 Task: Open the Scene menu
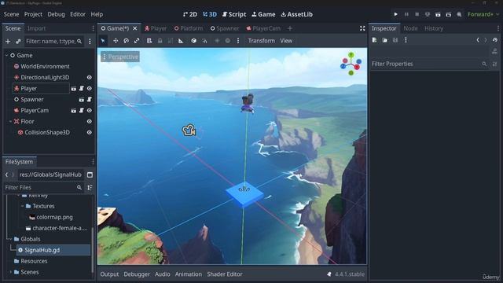click(x=11, y=14)
